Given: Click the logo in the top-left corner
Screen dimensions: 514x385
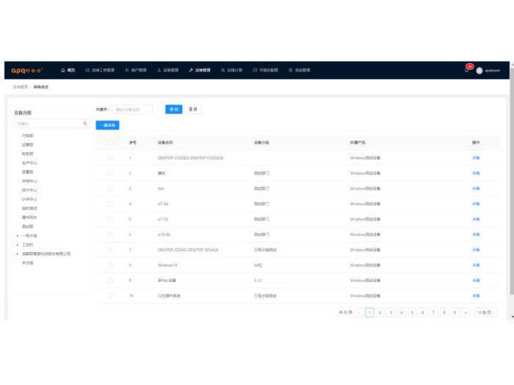Looking at the screenshot, I should point(27,71).
